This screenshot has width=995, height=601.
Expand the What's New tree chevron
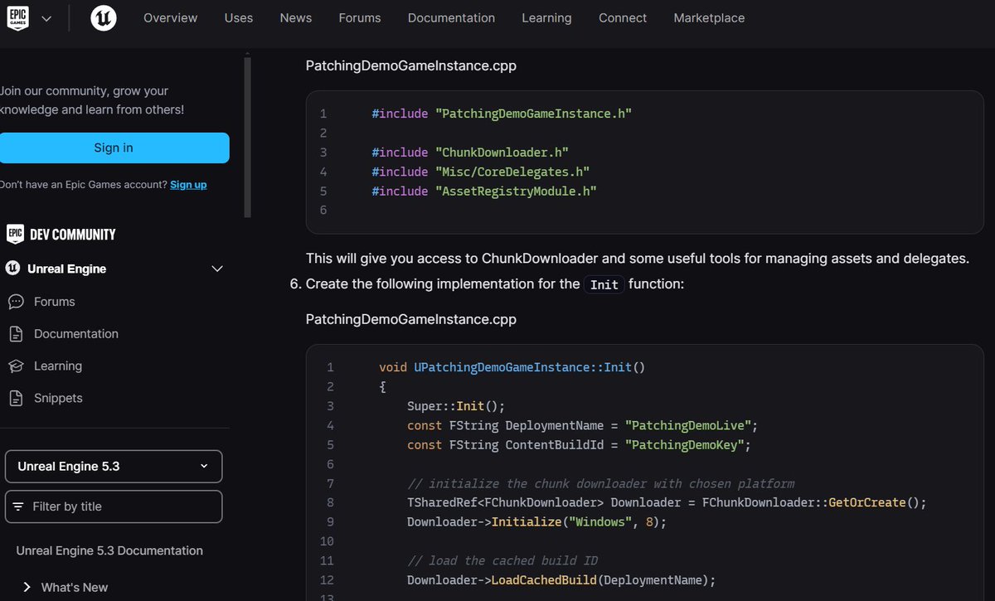point(27,587)
